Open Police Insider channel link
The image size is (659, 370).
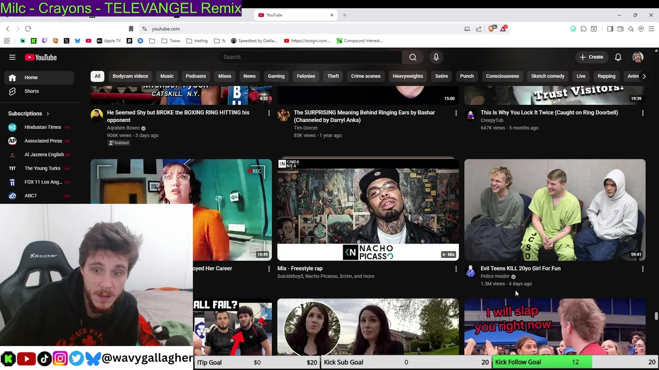495,276
